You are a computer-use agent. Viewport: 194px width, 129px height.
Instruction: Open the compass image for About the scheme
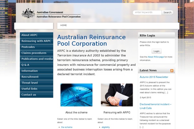click(76, 95)
